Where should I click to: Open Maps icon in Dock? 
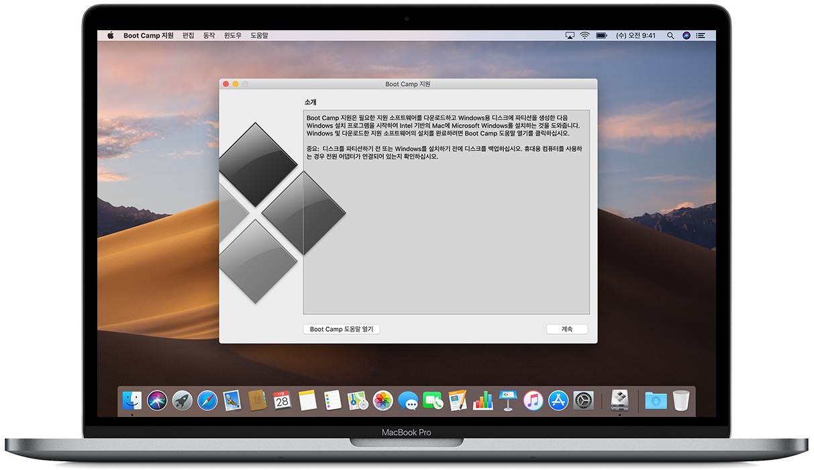pos(358,401)
